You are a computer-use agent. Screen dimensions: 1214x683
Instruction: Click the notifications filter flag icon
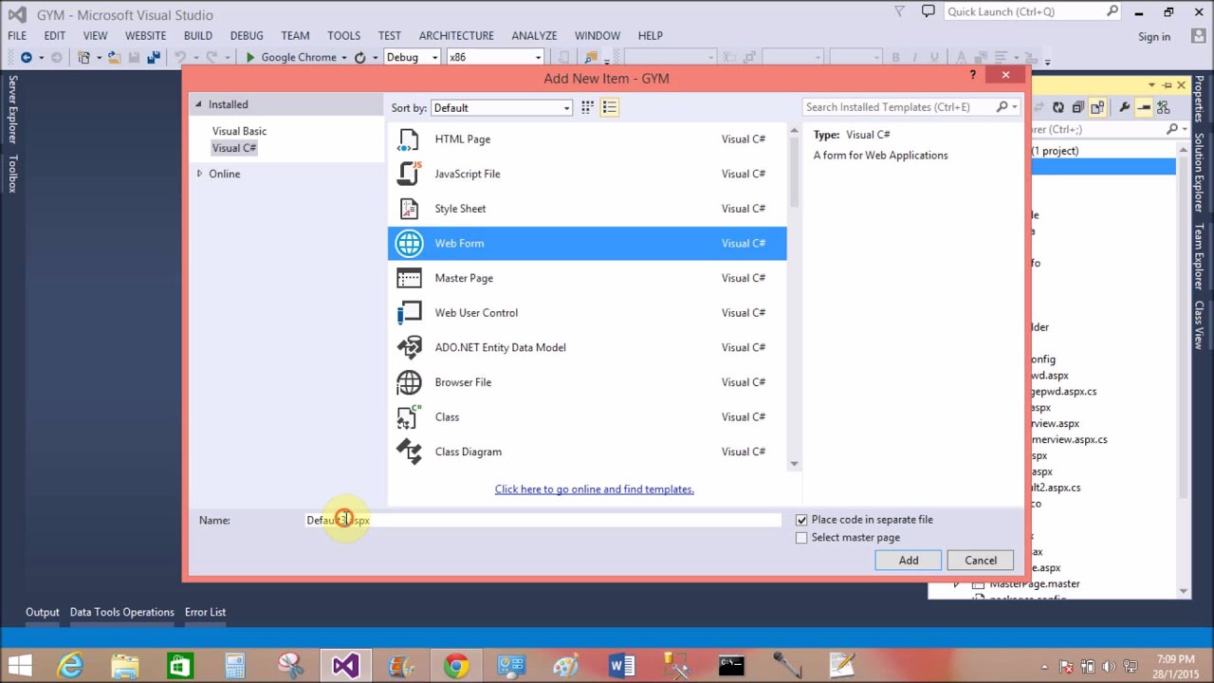click(x=899, y=11)
